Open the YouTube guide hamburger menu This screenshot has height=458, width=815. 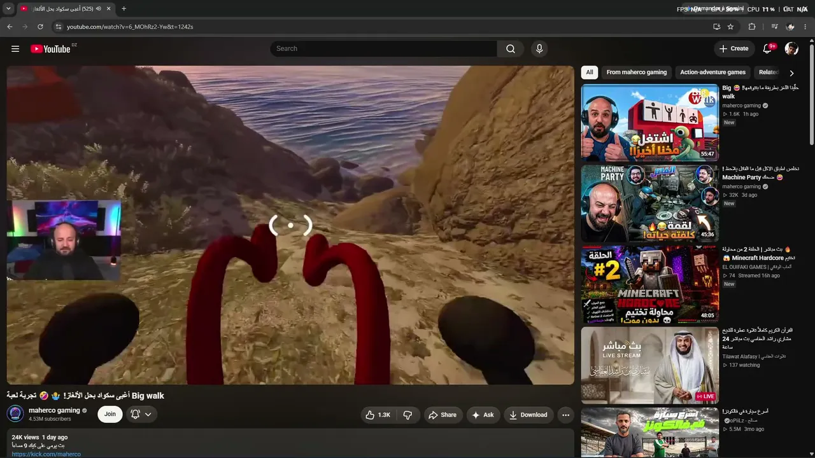15,49
